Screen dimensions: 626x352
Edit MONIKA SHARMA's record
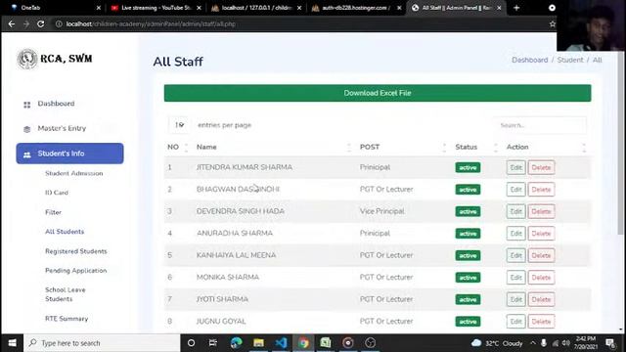point(515,278)
